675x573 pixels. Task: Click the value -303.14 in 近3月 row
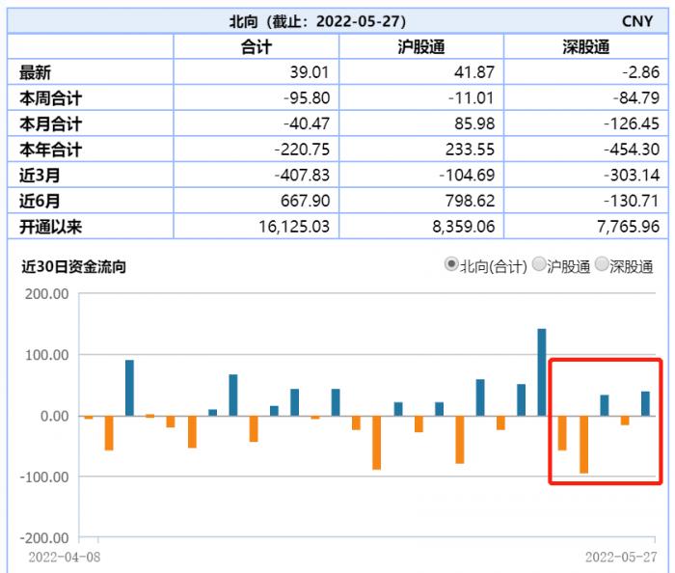click(632, 176)
